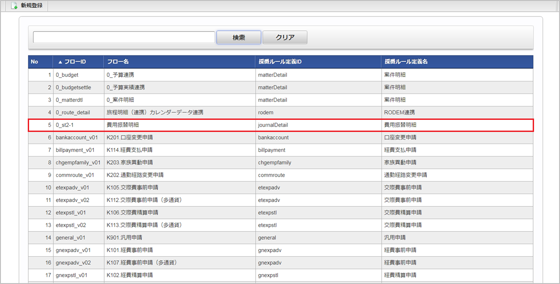This screenshot has height=284, width=560.
Task: Sort by the 採番ルール定義ID column header
Action: point(280,62)
